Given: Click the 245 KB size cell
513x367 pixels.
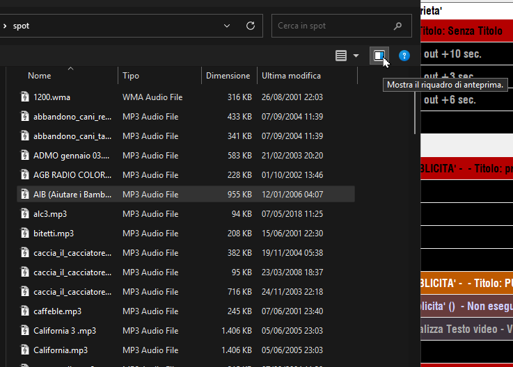Looking at the screenshot, I should click(x=239, y=311).
